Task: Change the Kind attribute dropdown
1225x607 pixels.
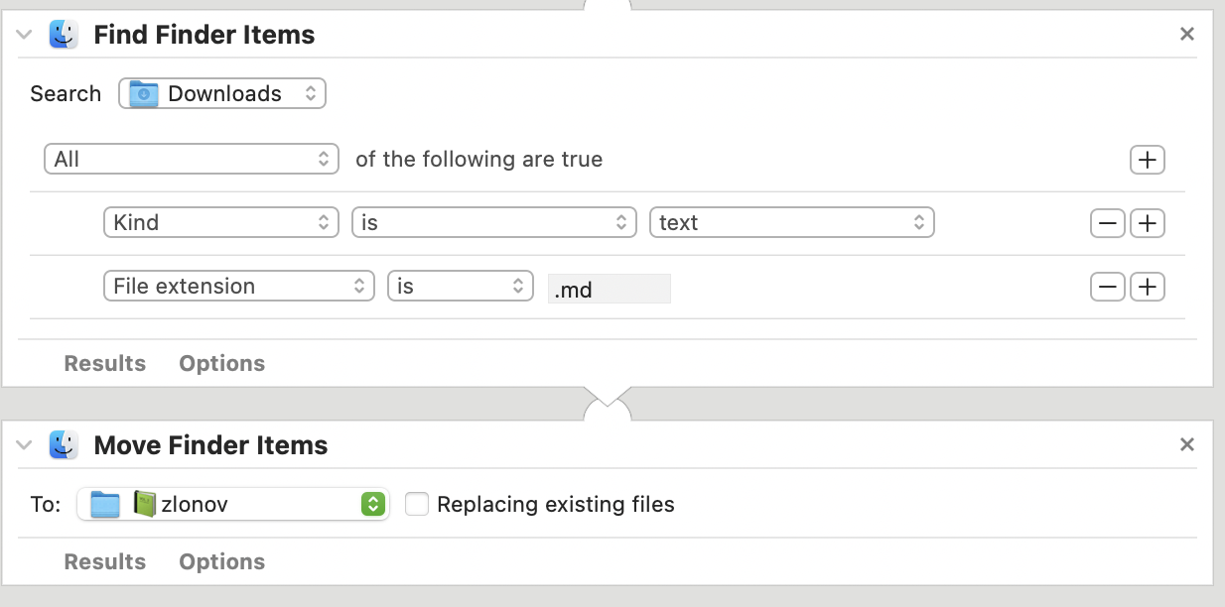Action: coord(220,223)
